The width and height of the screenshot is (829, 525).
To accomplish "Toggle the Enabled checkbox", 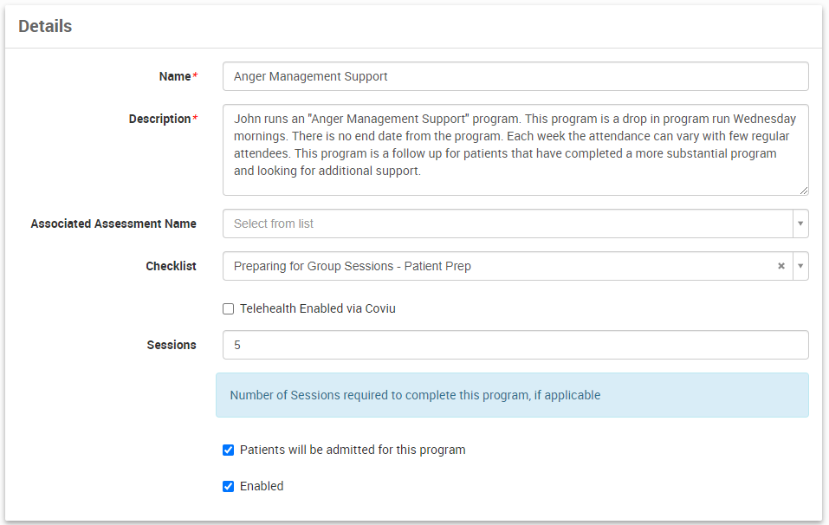I will pyautogui.click(x=229, y=486).
